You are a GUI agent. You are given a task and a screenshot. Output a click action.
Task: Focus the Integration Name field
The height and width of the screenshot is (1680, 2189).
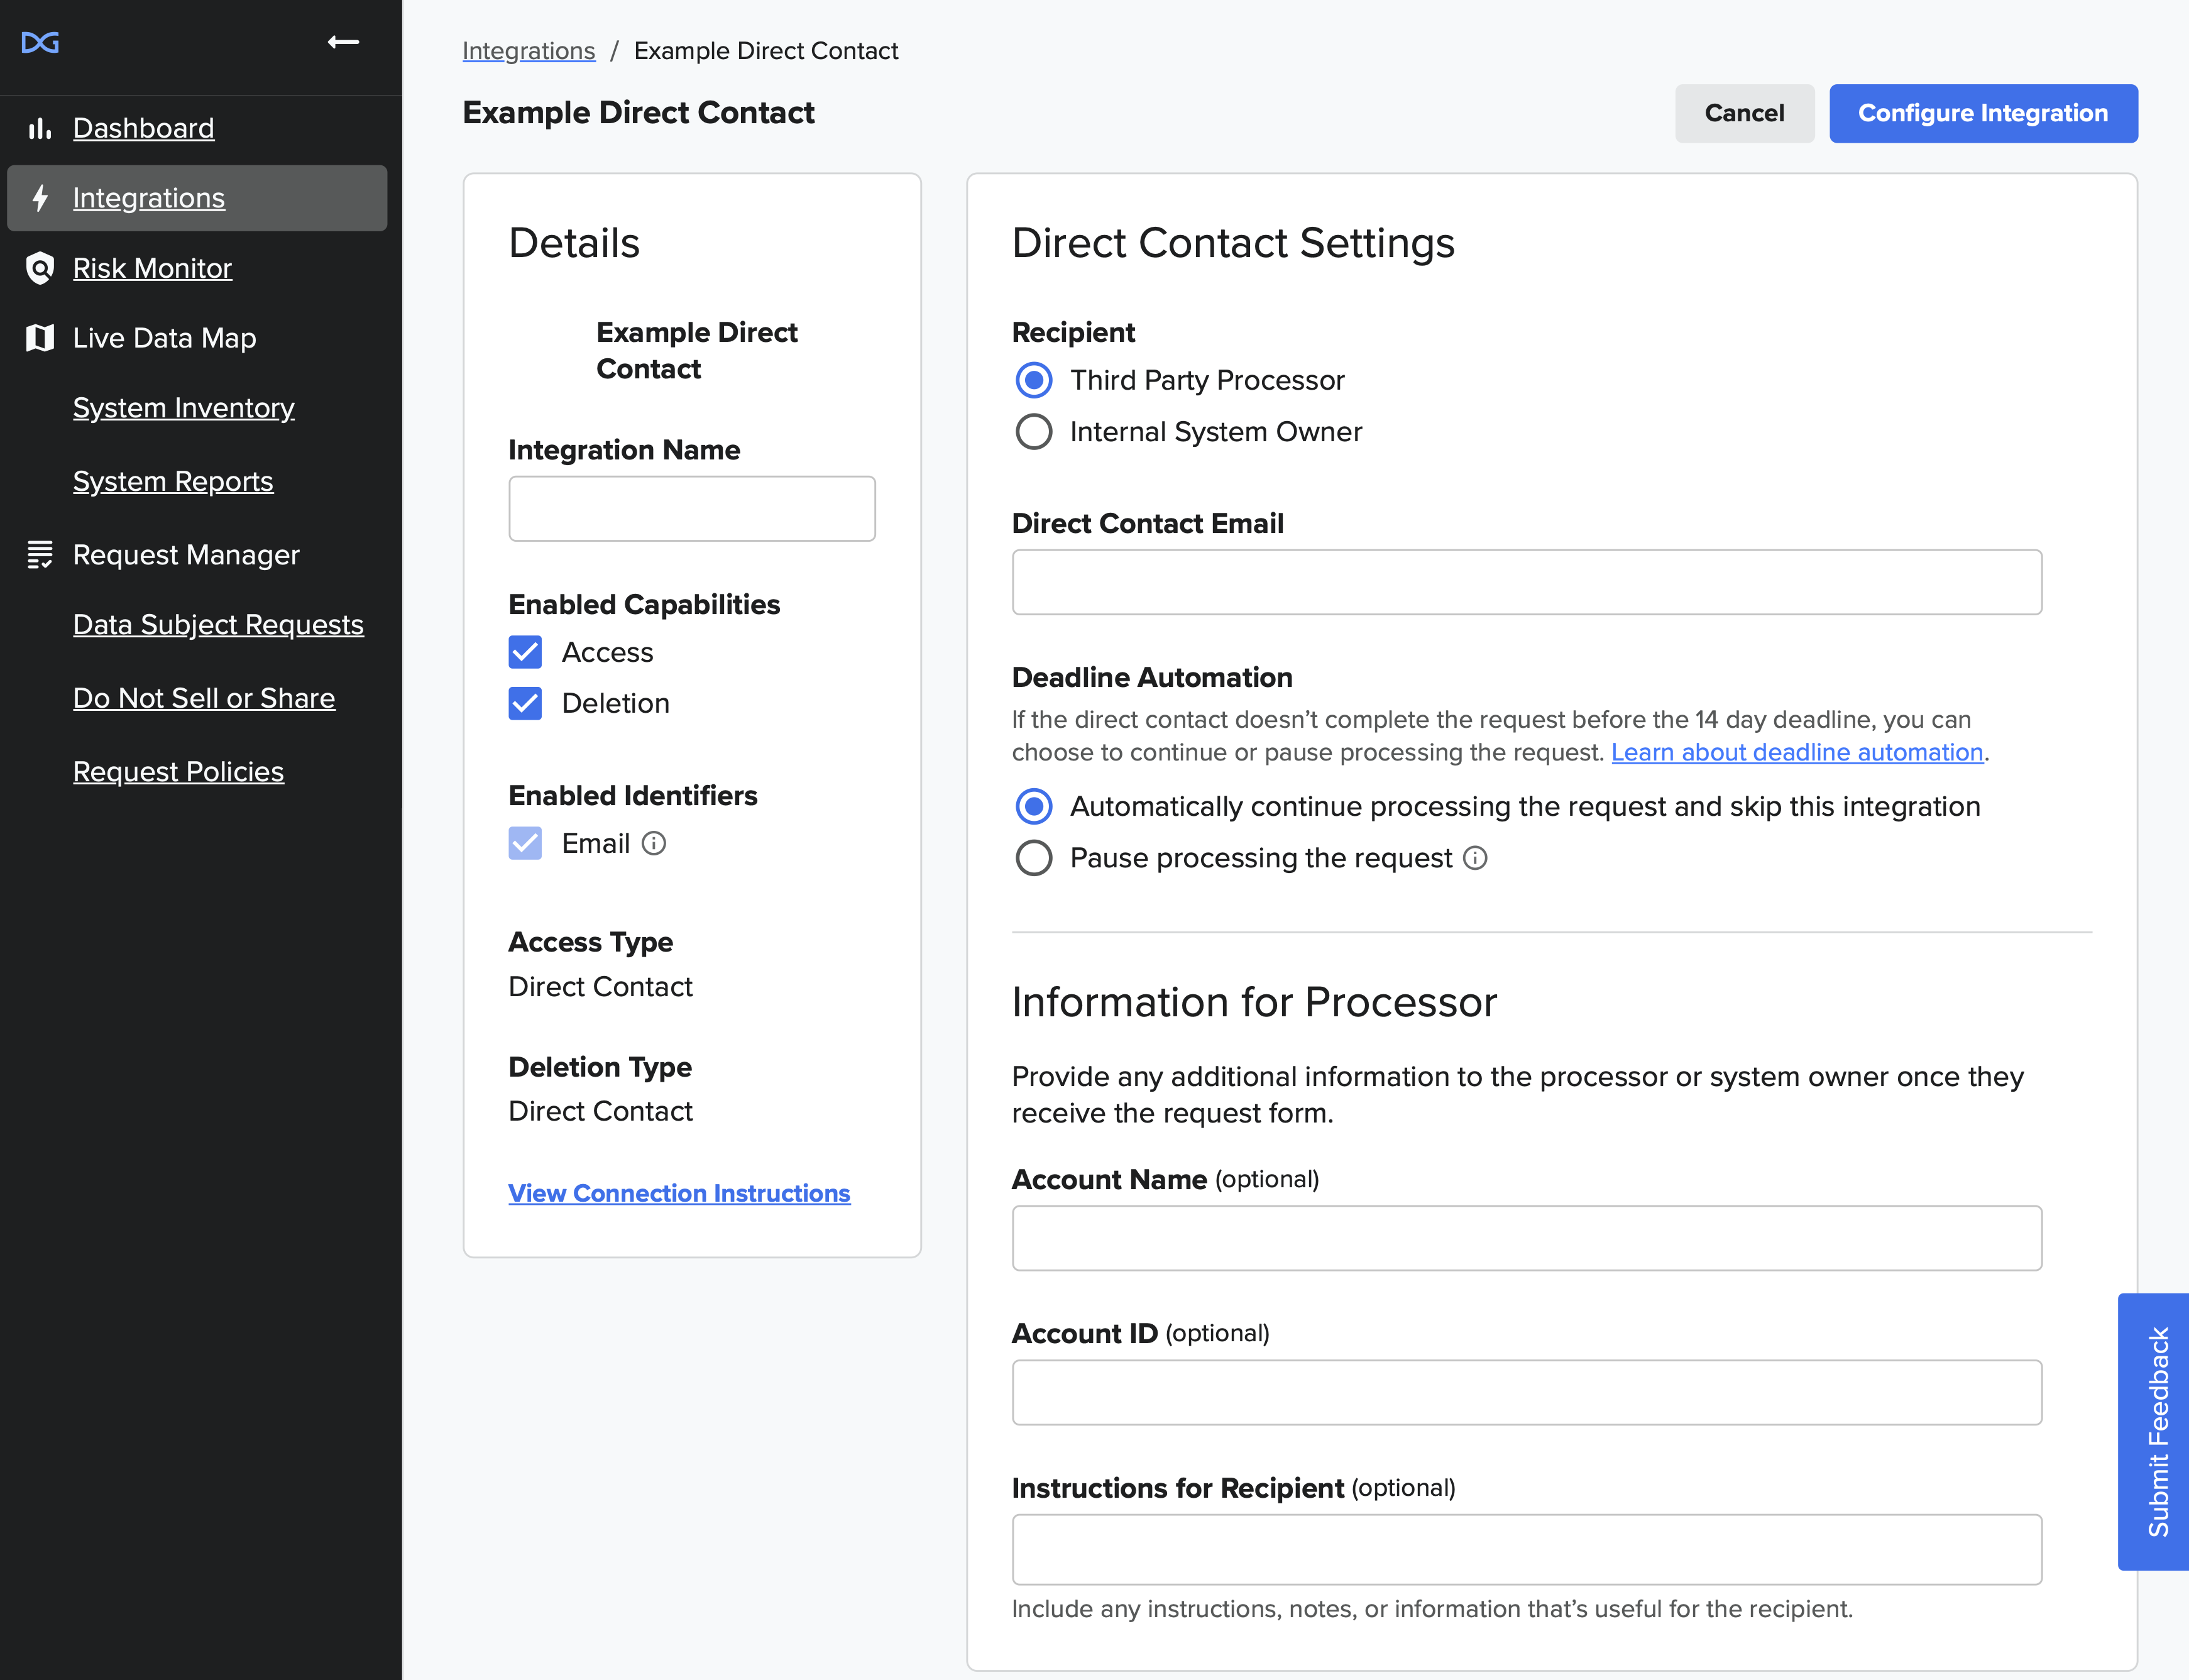point(692,509)
